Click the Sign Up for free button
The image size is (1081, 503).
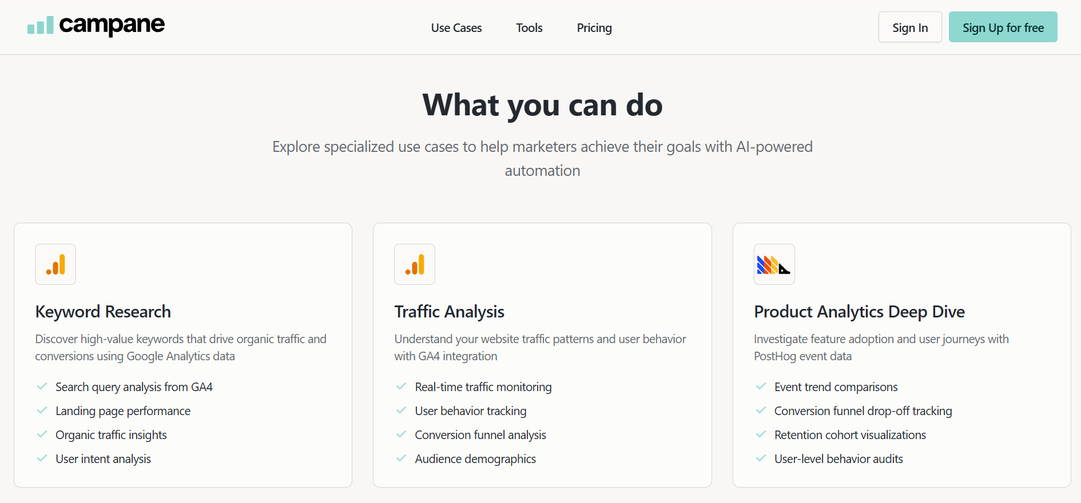[x=1003, y=26]
